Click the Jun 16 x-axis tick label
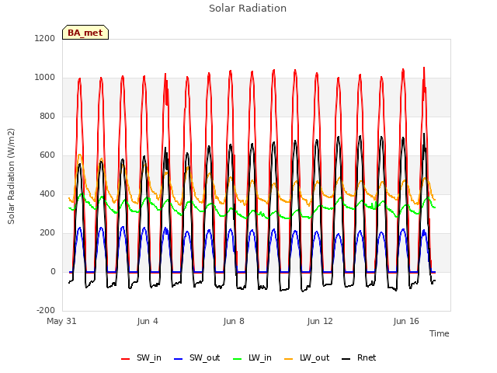The width and height of the screenshot is (497, 373). coord(406,321)
